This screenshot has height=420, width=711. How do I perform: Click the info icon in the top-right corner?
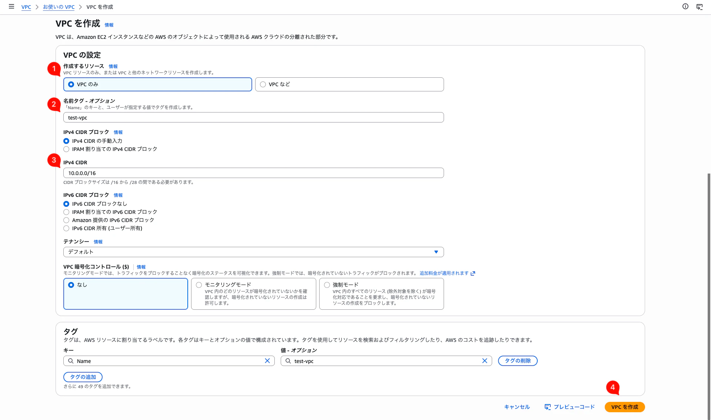point(685,6)
